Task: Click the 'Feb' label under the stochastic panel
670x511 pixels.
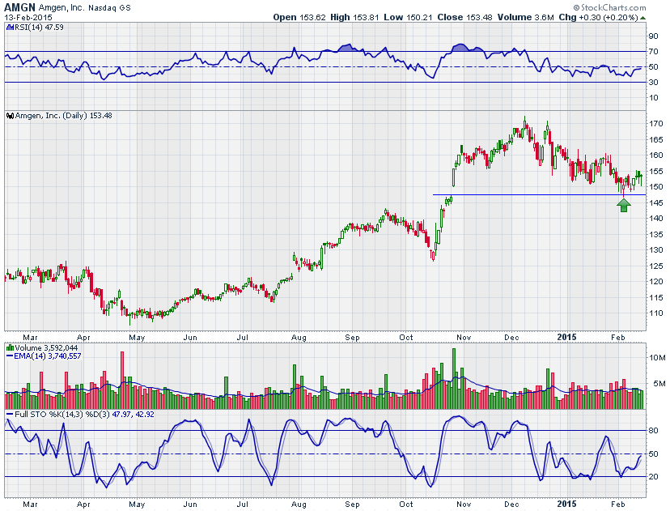Action: point(618,505)
